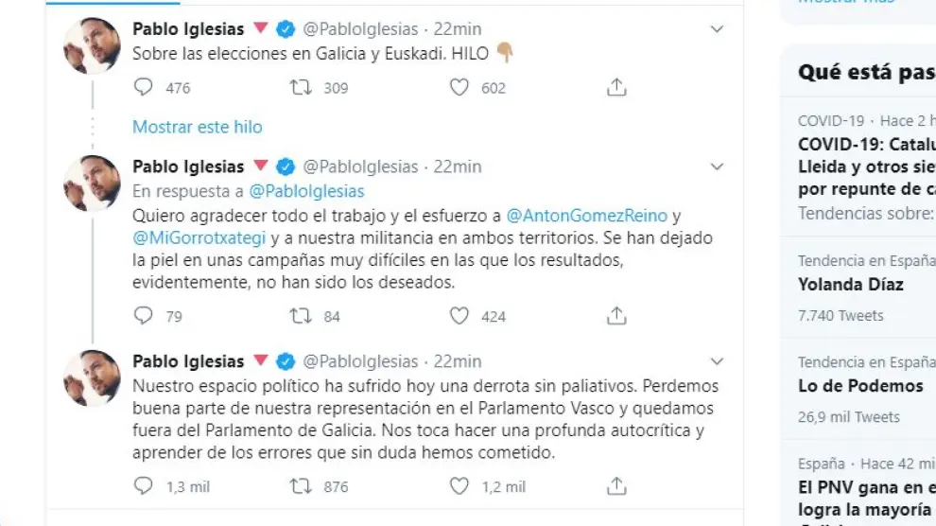Like the tweet with 1,2 mil likes
The image size is (936, 526).
click(459, 486)
